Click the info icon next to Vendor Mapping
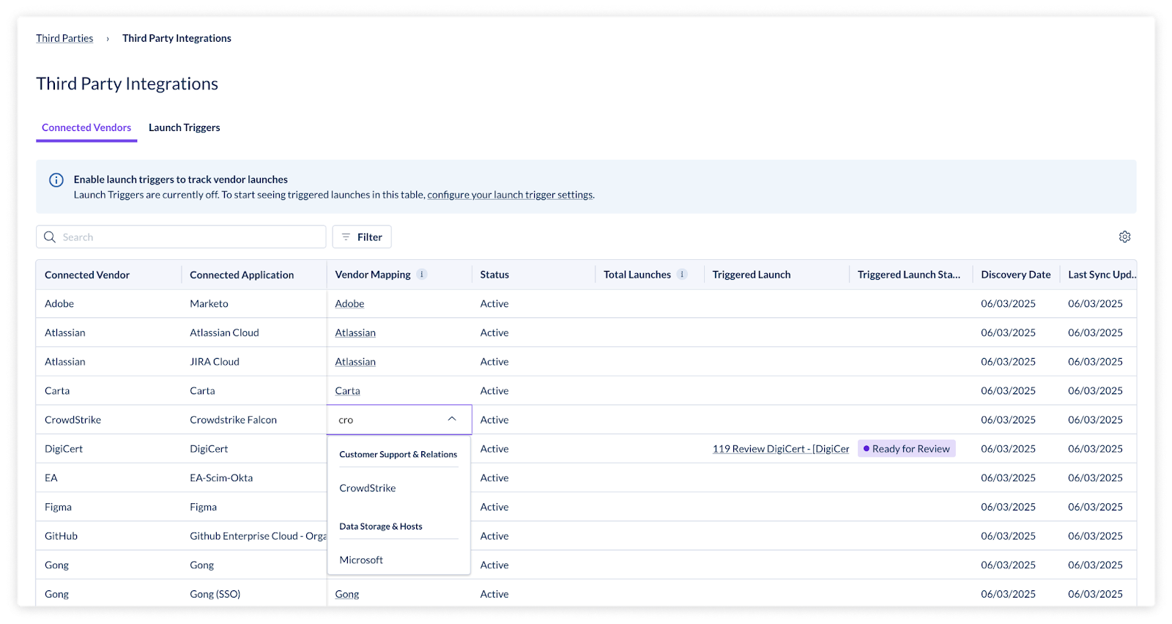 click(x=422, y=275)
